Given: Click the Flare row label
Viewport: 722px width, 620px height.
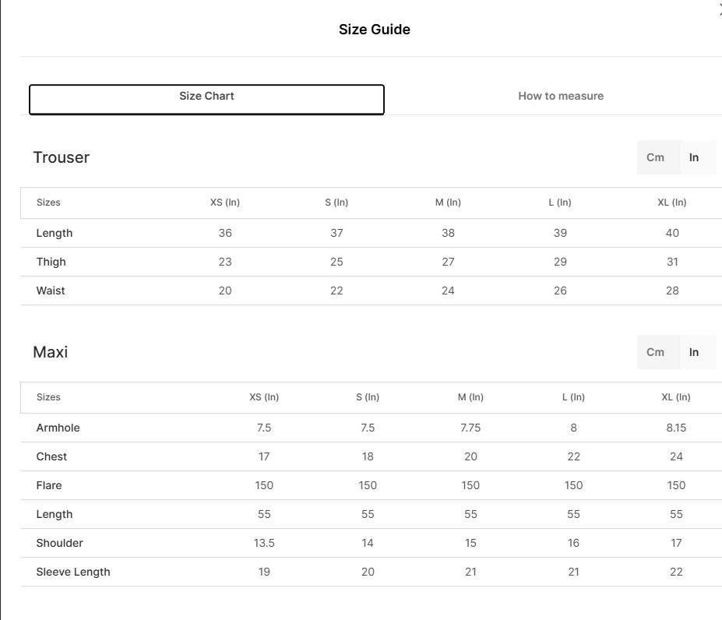Looking at the screenshot, I should (49, 485).
